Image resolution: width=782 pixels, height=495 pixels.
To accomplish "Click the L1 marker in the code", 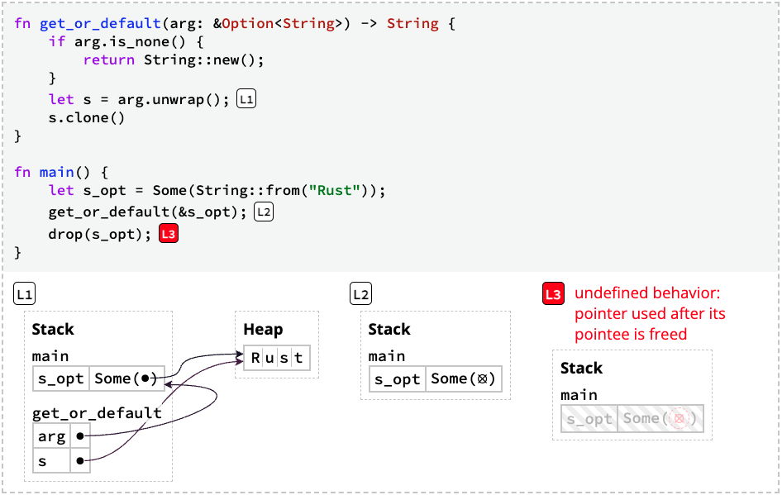I will [x=246, y=99].
